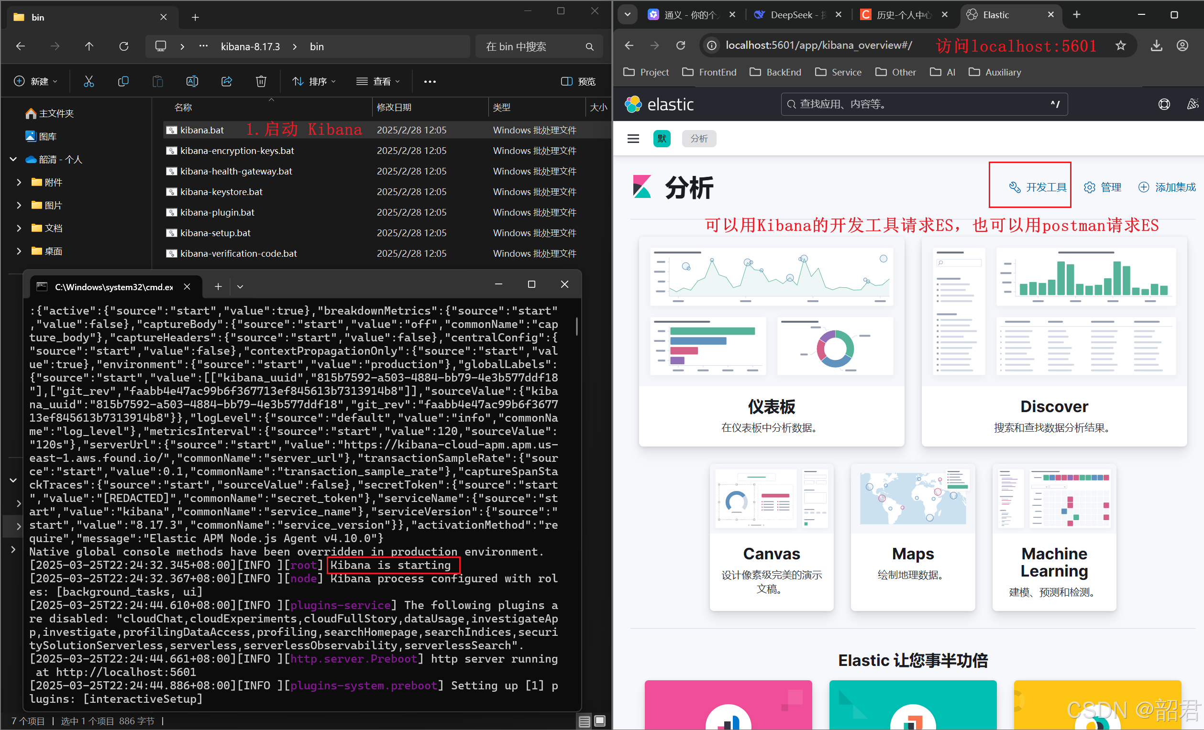Open terminal profile dropdown arrow next to the new tab button

tap(240, 287)
